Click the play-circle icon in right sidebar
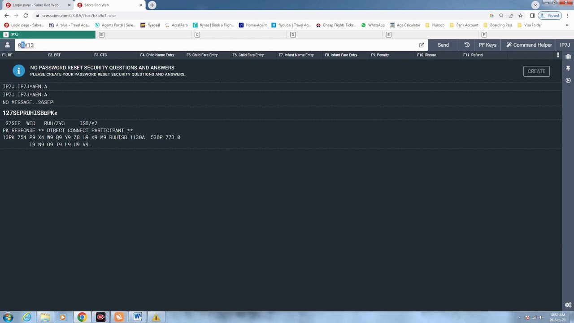The height and width of the screenshot is (323, 574). click(568, 80)
